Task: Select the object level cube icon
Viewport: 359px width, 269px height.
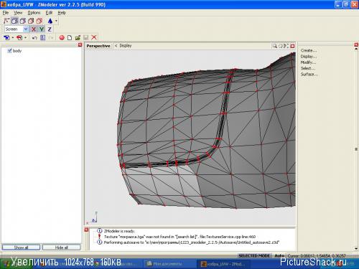Action: click(31, 21)
